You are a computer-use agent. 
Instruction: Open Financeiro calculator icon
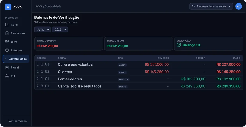[x=7, y=33]
